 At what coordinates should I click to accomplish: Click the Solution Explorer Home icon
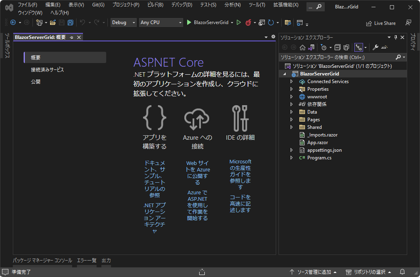tap(303, 47)
